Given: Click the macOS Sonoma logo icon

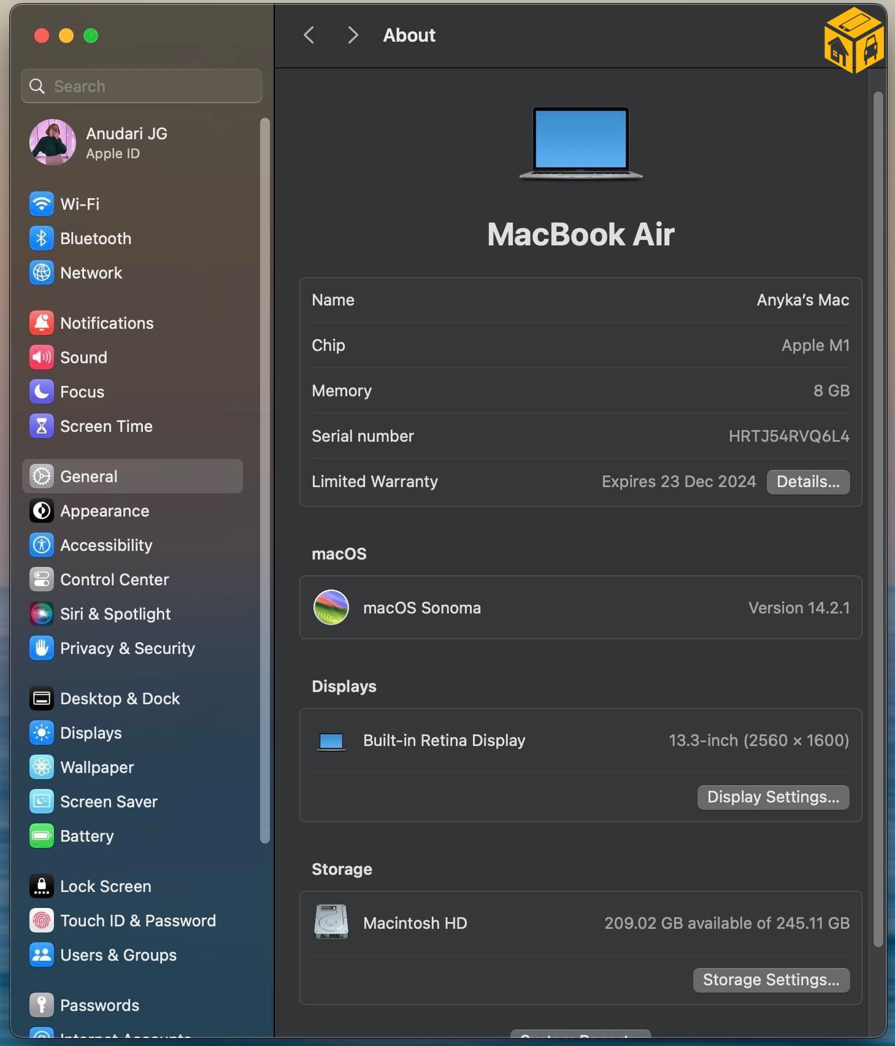Looking at the screenshot, I should pyautogui.click(x=331, y=607).
